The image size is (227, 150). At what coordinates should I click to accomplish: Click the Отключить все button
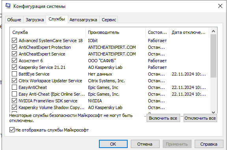200,118
